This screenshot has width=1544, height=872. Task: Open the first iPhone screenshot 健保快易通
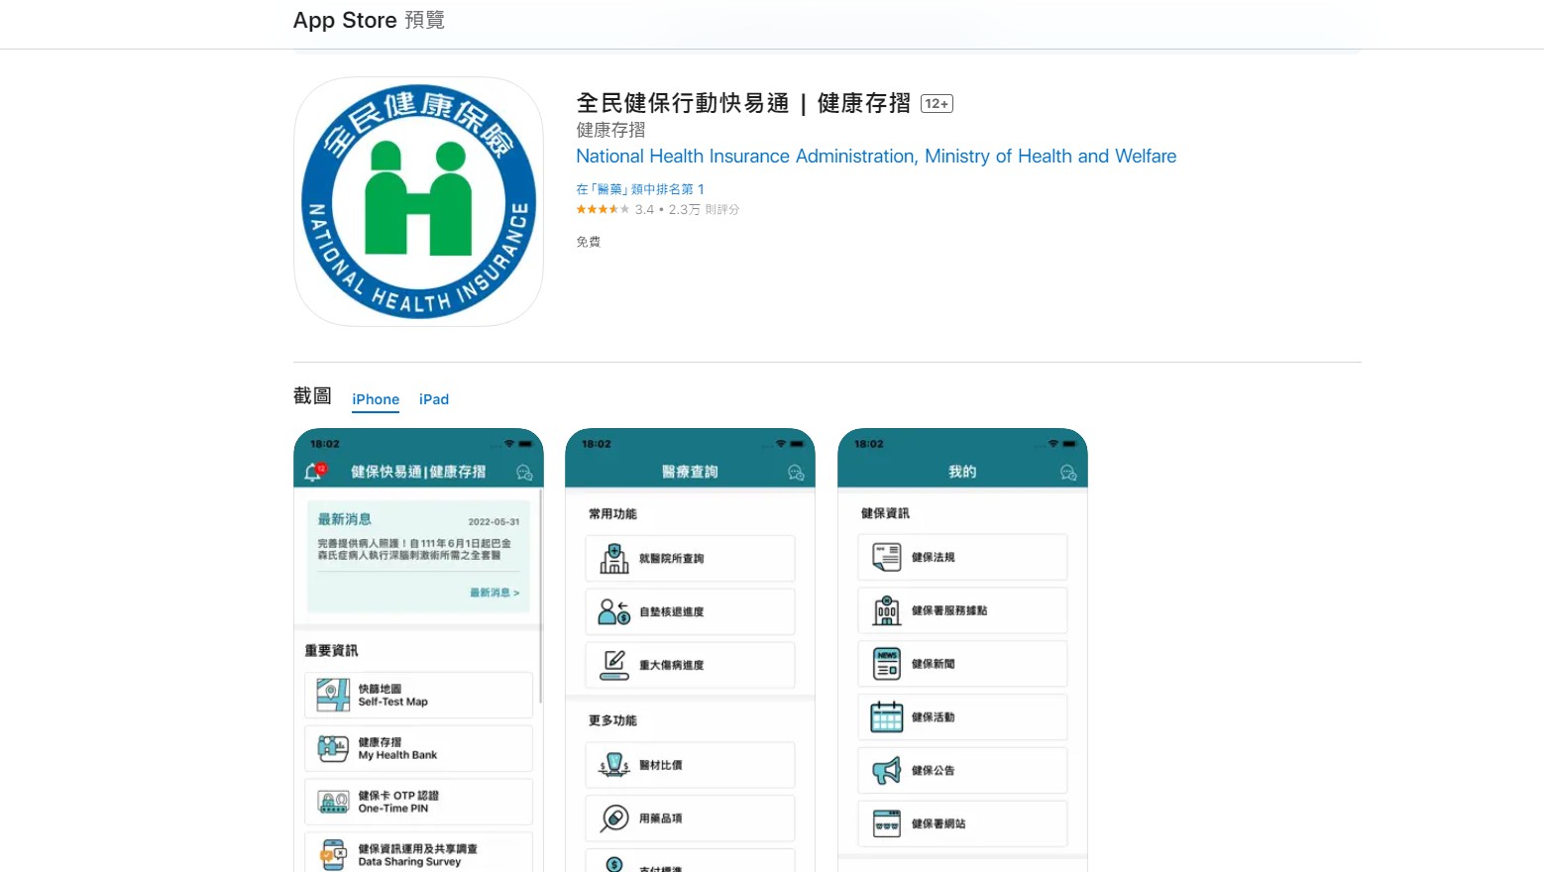coord(418,650)
